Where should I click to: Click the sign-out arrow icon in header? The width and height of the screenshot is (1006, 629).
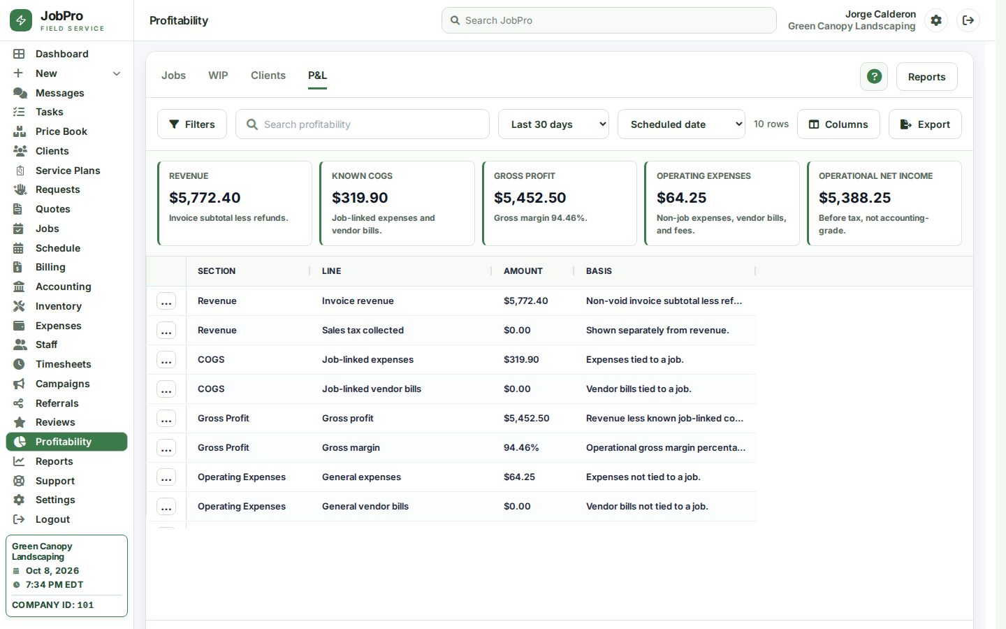click(x=968, y=20)
